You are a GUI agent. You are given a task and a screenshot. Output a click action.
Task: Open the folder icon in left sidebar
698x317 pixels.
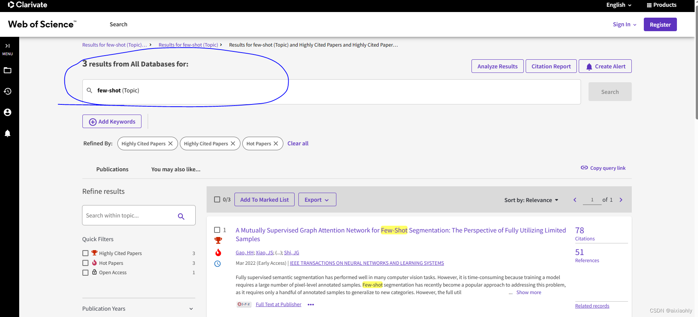[8, 70]
